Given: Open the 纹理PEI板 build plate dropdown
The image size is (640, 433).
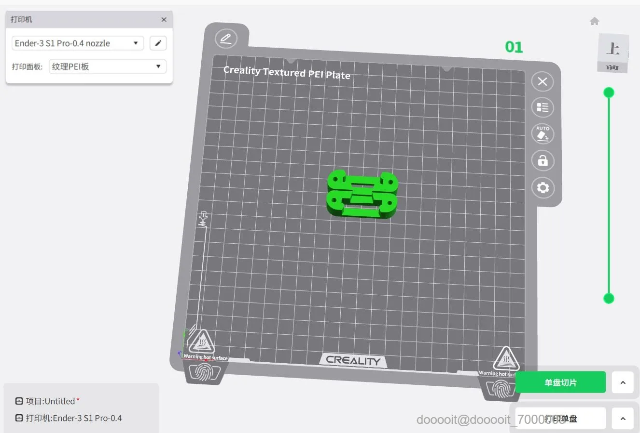Looking at the screenshot, I should pyautogui.click(x=108, y=66).
